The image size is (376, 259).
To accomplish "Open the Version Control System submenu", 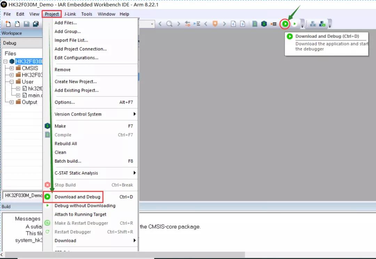I will (91, 114).
